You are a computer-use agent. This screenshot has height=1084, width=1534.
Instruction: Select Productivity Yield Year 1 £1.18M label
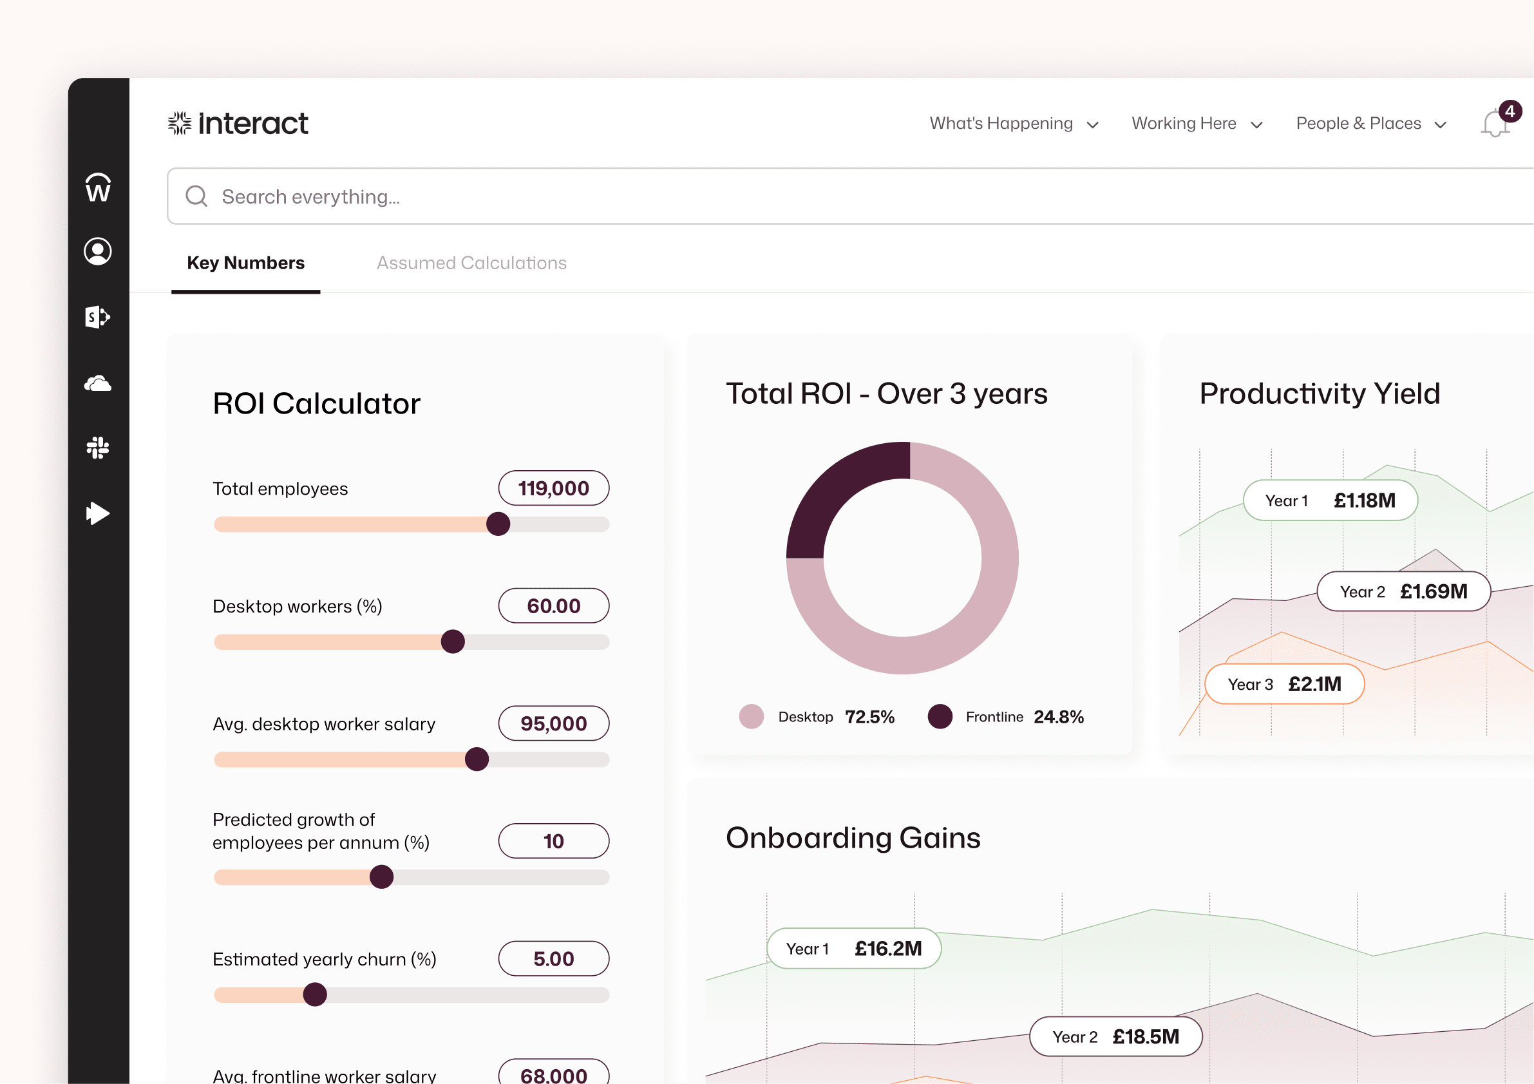(1330, 500)
